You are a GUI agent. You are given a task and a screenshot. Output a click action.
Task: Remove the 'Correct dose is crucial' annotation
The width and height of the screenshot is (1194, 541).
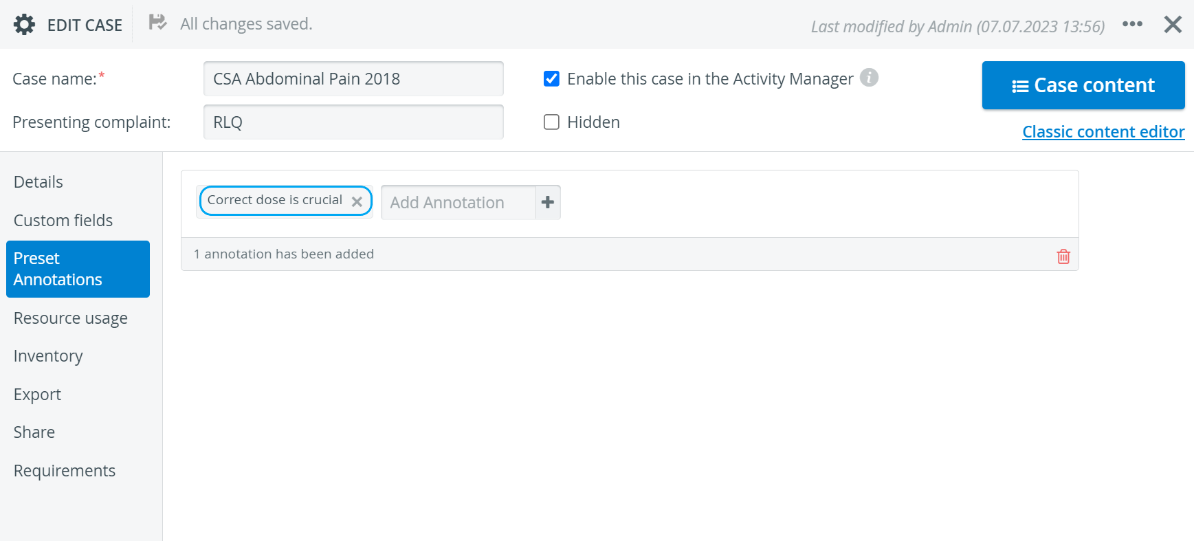click(x=357, y=201)
